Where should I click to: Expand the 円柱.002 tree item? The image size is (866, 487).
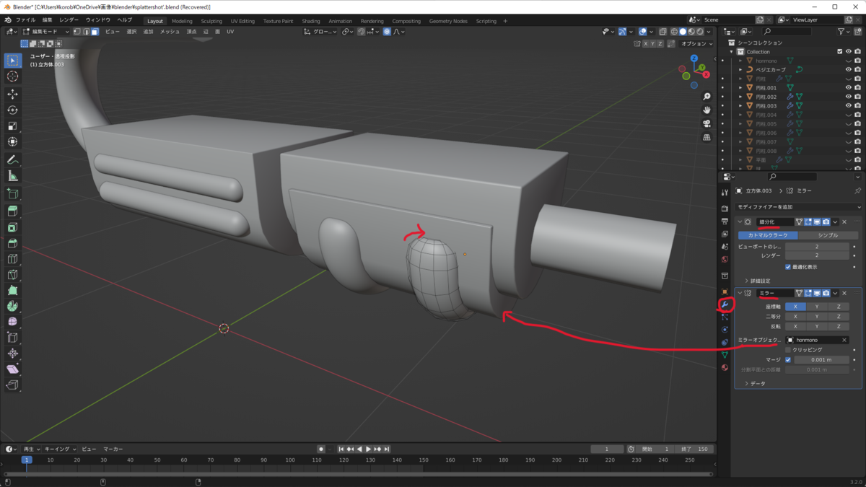pos(740,97)
